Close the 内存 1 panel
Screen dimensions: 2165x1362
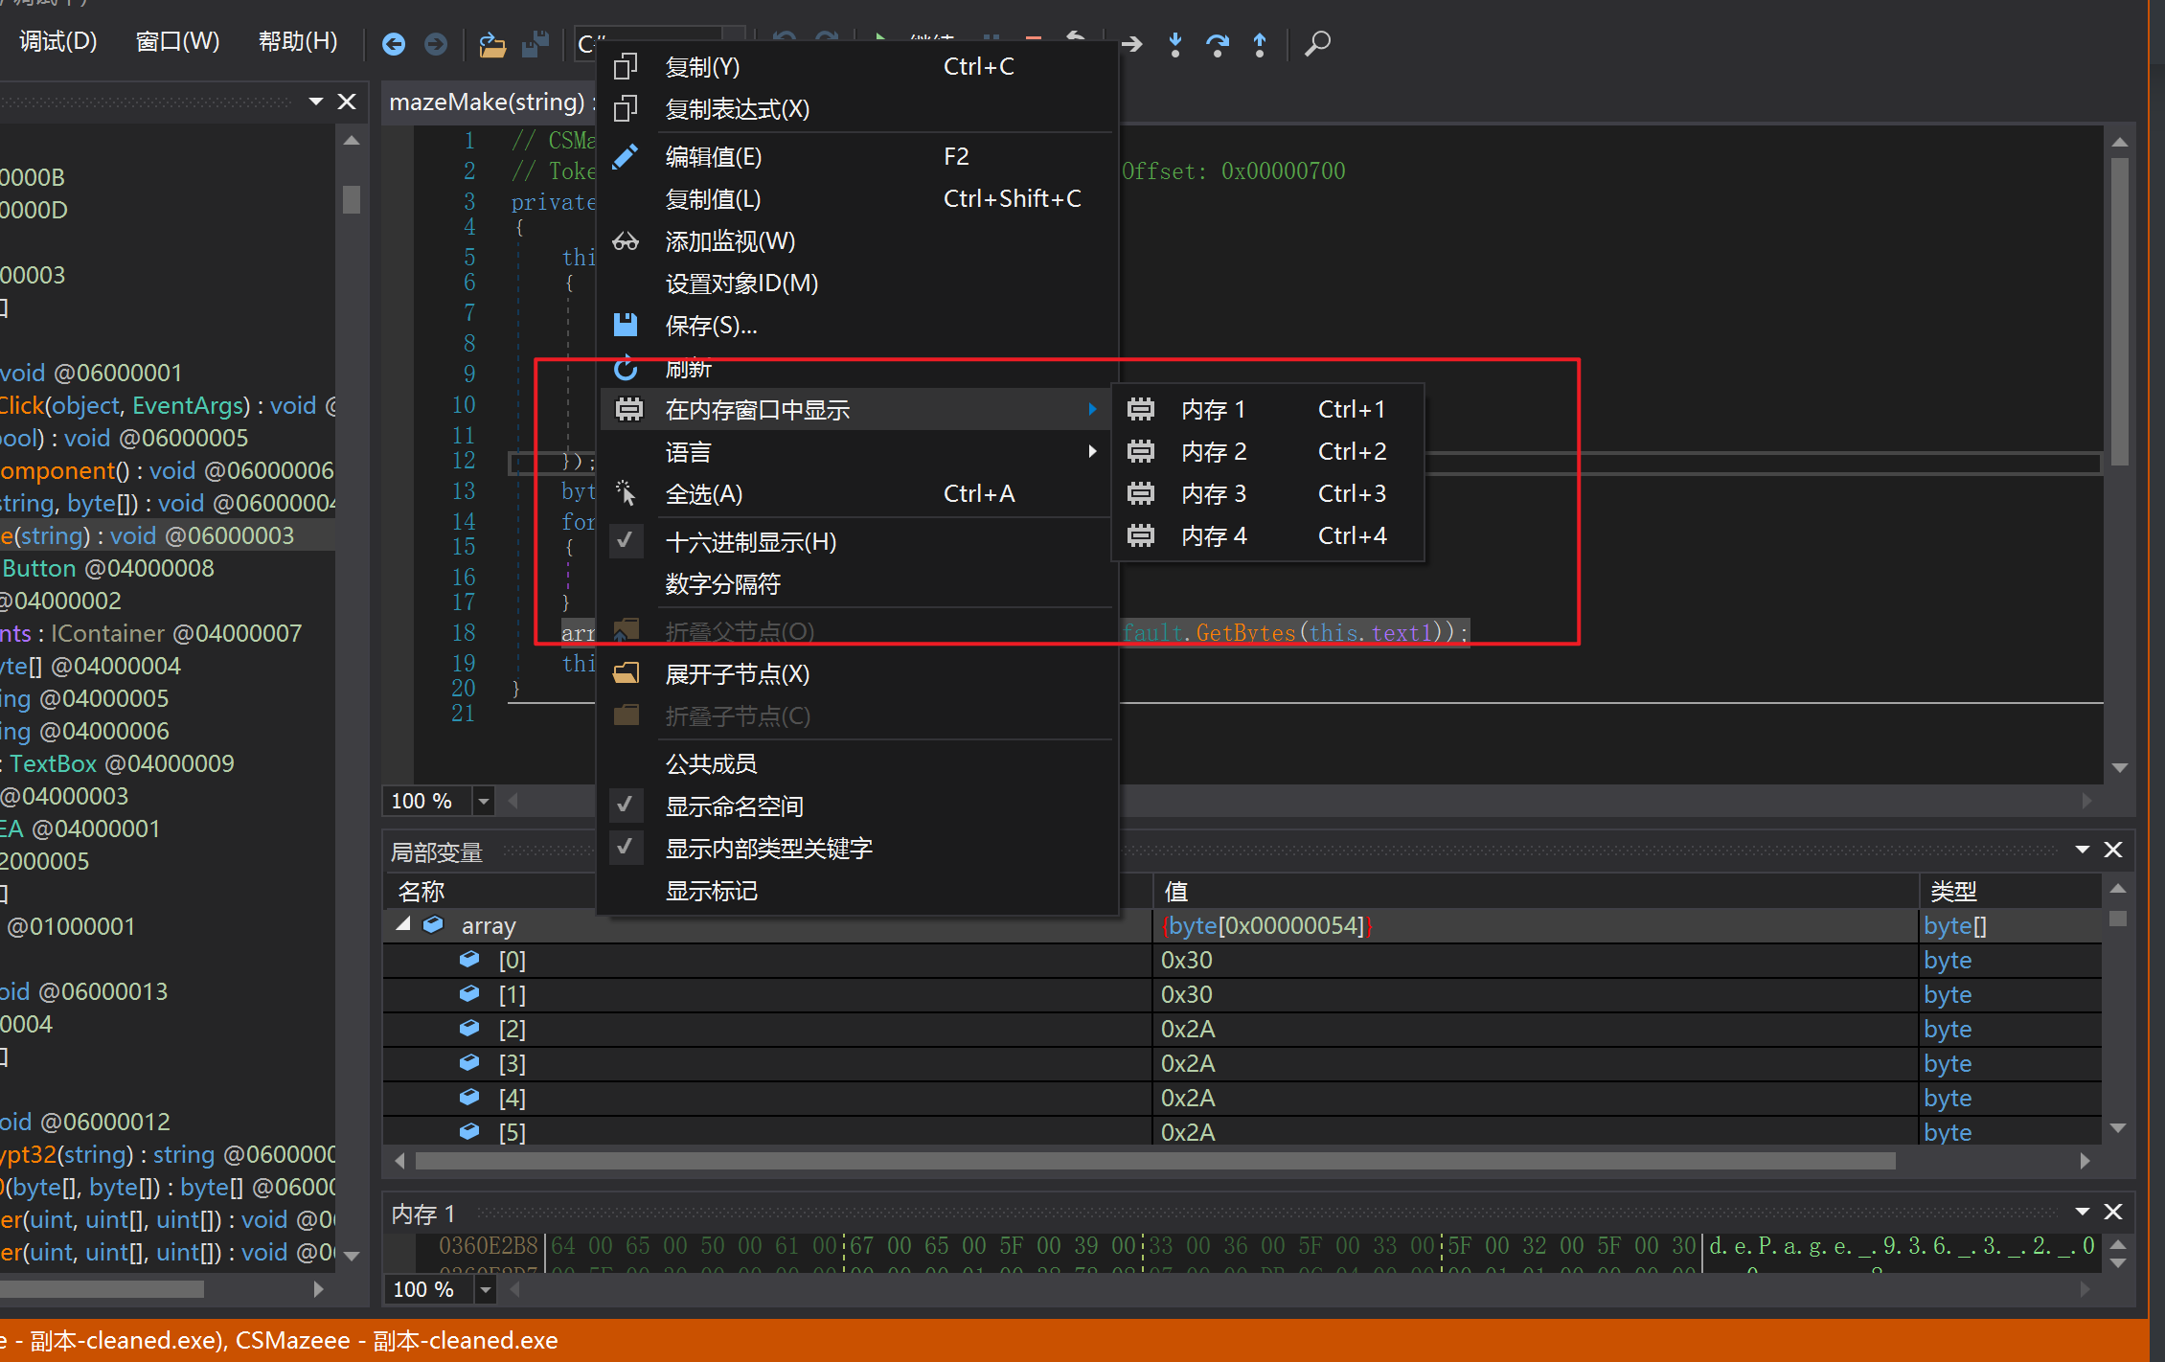(2113, 1212)
